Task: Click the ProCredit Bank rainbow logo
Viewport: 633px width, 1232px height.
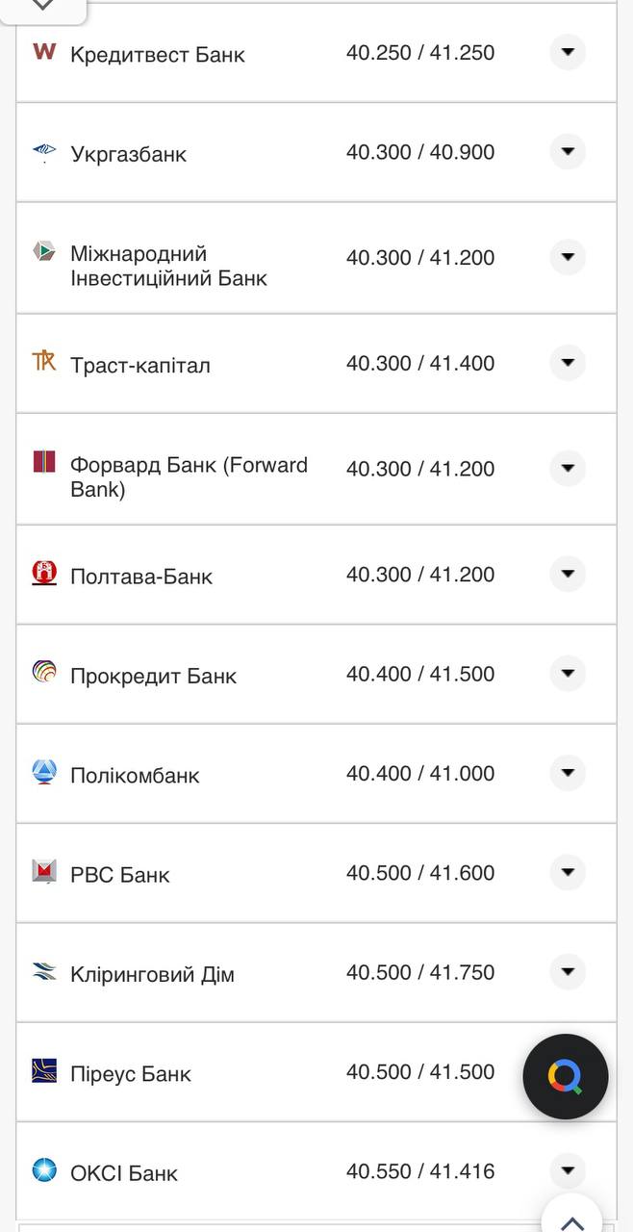Action: pos(42,670)
